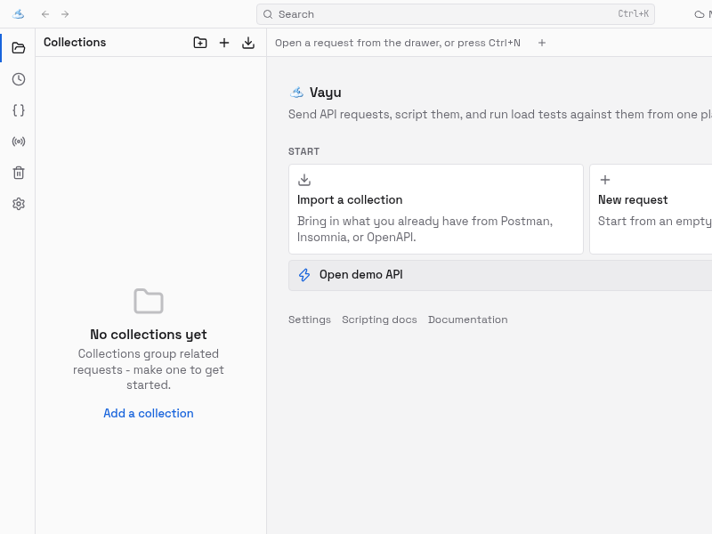Screen dimensions: 712x534
Task: Focus the Search field
Action: pos(456,14)
